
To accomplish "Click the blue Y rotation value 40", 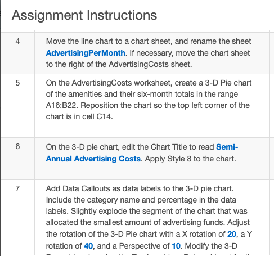I will tap(88, 246).
